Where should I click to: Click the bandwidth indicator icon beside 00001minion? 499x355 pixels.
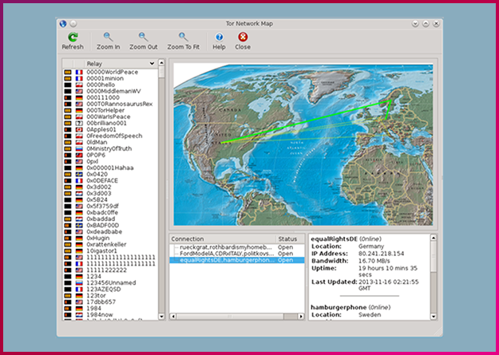point(68,78)
